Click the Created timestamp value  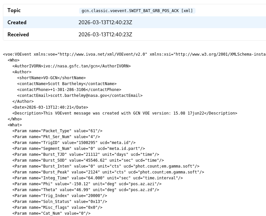pos(105,23)
